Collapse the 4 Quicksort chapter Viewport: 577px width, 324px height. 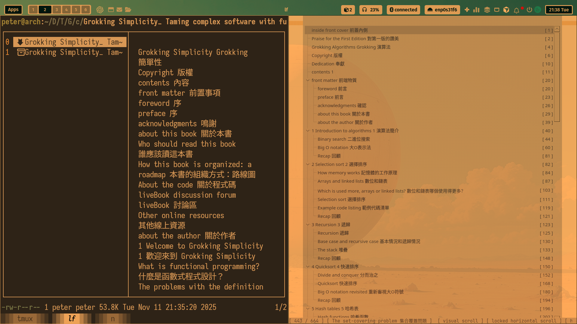(307, 267)
